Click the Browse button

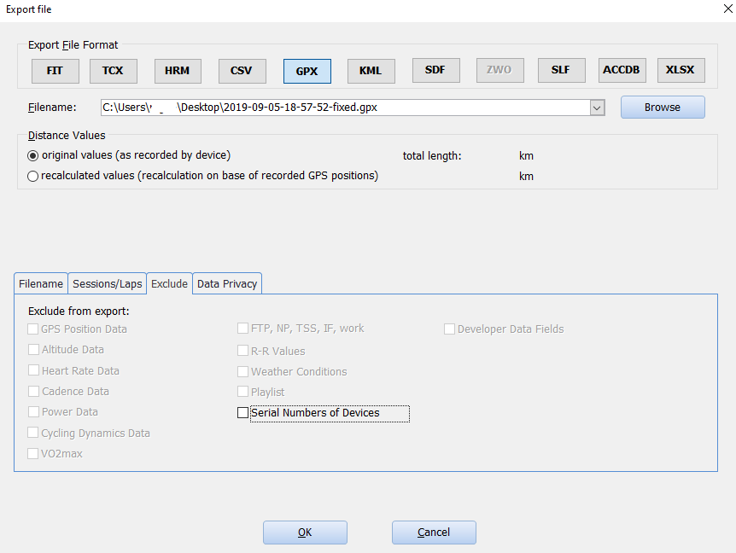click(x=663, y=108)
